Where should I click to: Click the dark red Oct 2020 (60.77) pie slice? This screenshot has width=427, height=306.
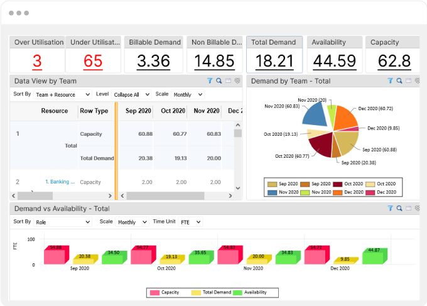(322, 145)
